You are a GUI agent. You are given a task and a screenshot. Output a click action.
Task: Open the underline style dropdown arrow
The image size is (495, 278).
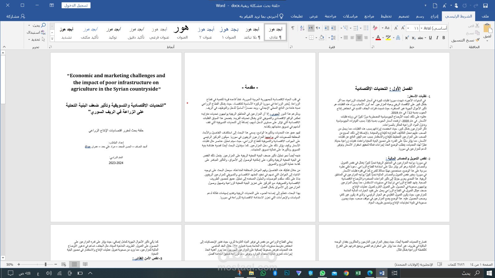(x=425, y=38)
